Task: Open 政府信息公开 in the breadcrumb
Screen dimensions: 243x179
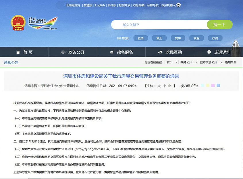Action: pos(208,62)
